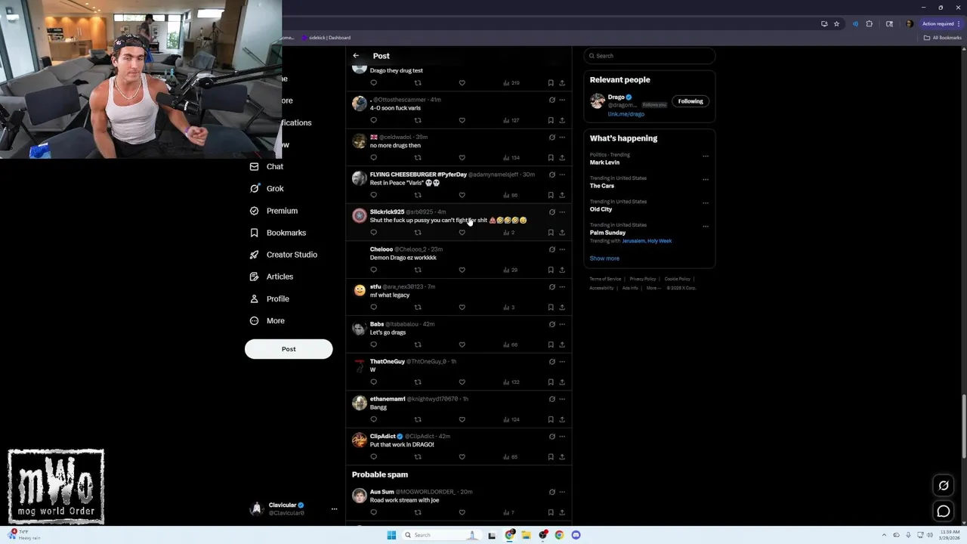967x544 pixels.
Task: Open Drago's profile avatar in Relevant people
Action: pyautogui.click(x=598, y=100)
